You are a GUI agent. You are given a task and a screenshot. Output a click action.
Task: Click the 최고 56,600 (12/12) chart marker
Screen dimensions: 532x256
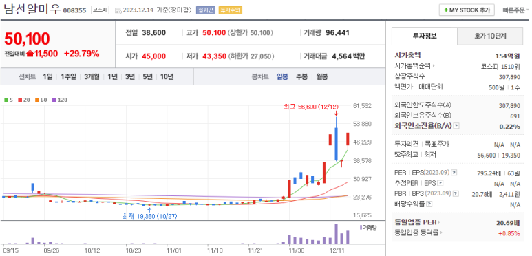pyautogui.click(x=311, y=107)
